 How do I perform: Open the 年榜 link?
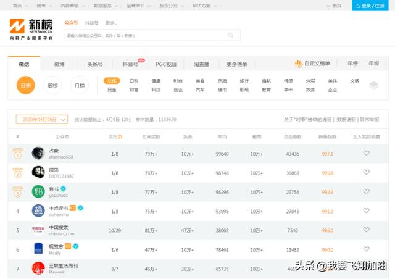pyautogui.click(x=352, y=64)
